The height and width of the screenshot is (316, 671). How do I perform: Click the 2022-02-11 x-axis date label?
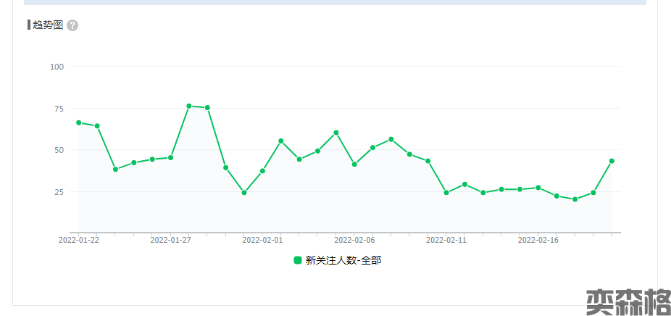pyautogui.click(x=446, y=240)
